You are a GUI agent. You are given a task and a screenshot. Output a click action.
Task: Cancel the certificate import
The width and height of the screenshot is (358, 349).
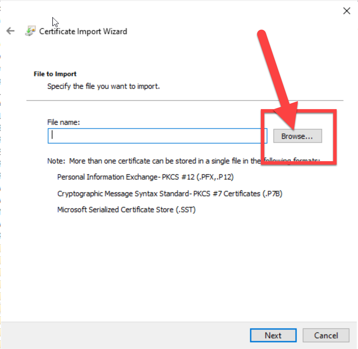click(326, 335)
